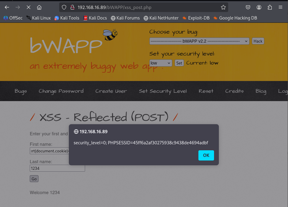Open the Firefox account icon

259,7
